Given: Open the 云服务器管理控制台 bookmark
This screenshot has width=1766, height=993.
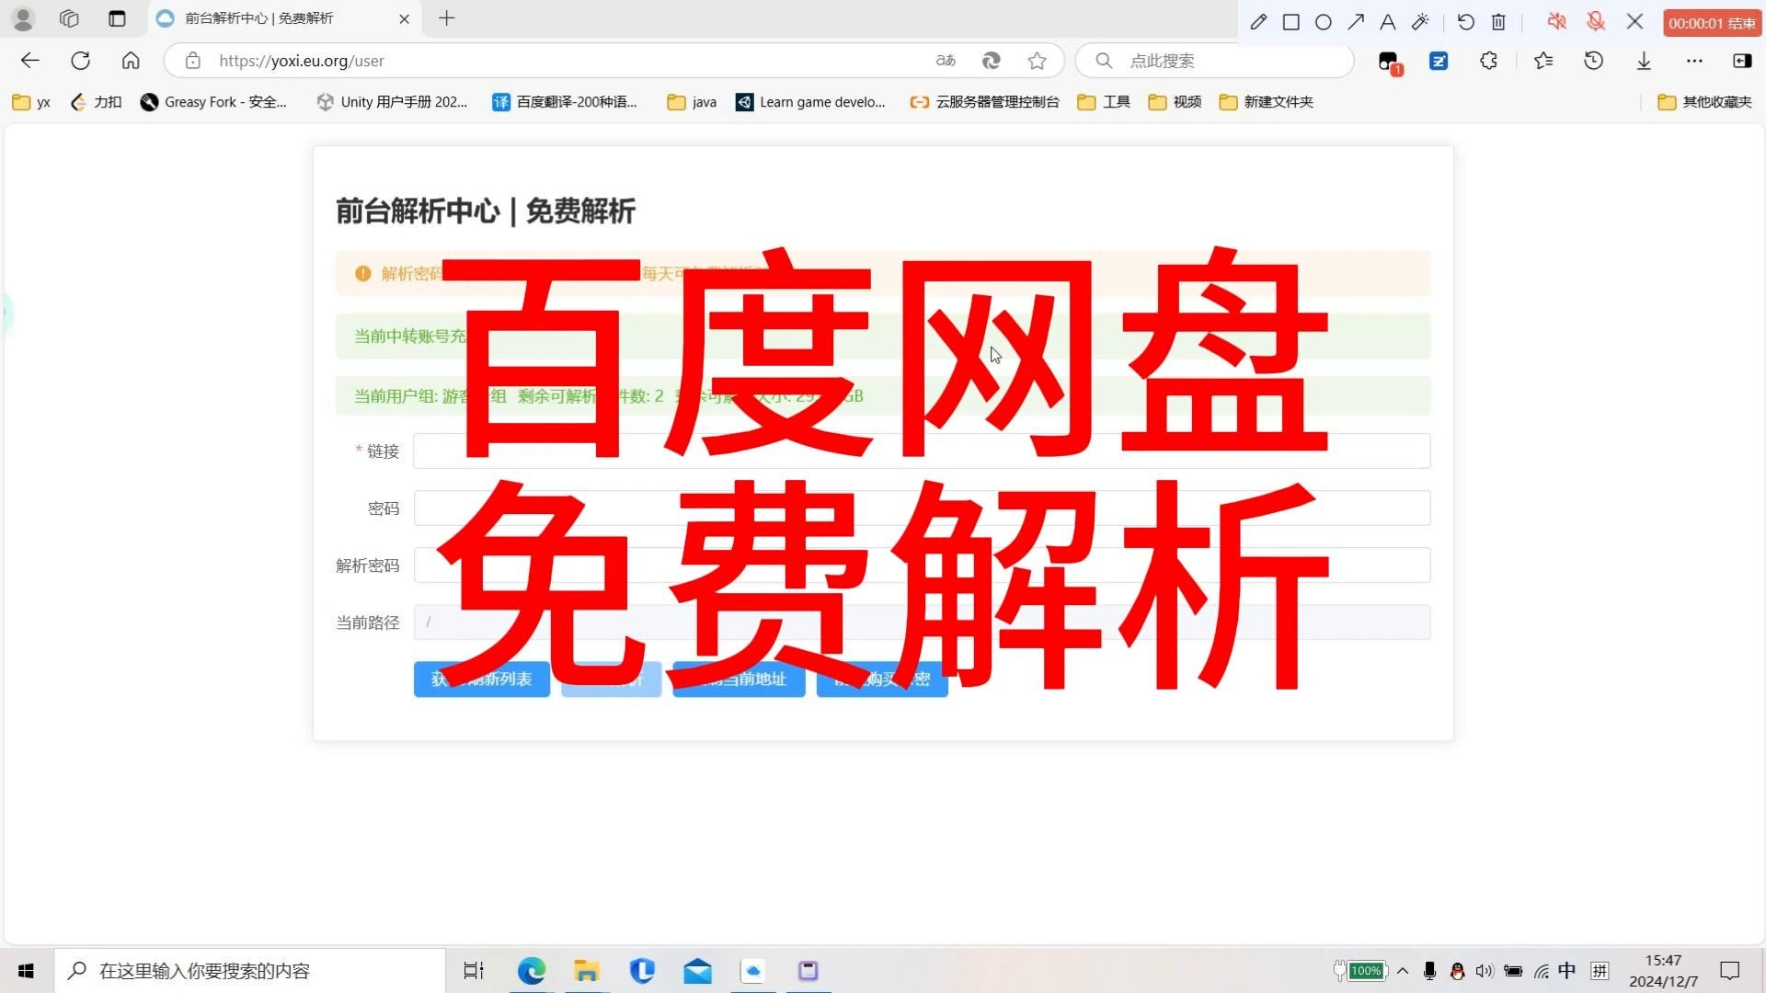Looking at the screenshot, I should coord(984,102).
